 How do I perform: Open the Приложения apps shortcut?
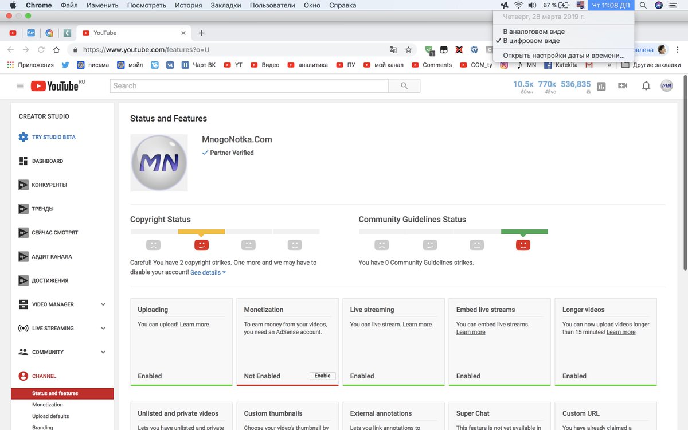(31, 65)
